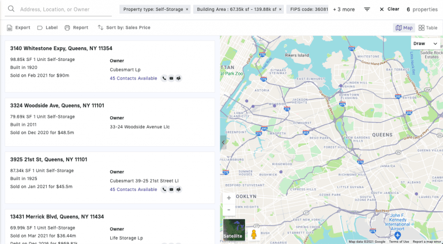Clear all filters

pos(389,9)
